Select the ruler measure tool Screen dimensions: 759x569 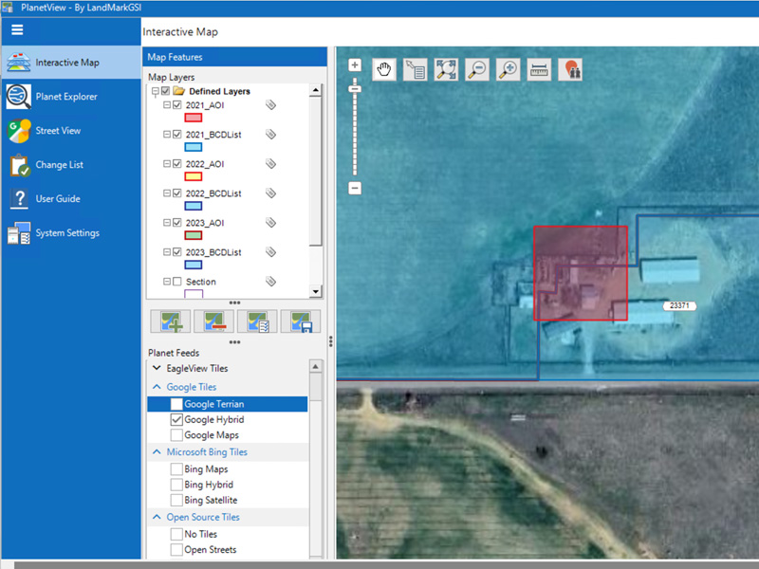point(539,69)
